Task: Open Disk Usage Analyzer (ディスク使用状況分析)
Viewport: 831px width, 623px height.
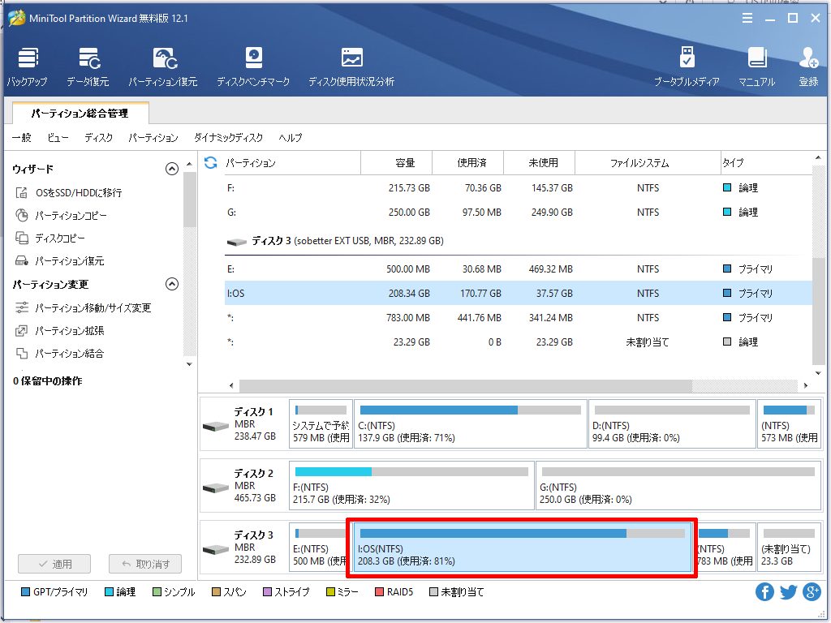Action: pyautogui.click(x=351, y=67)
